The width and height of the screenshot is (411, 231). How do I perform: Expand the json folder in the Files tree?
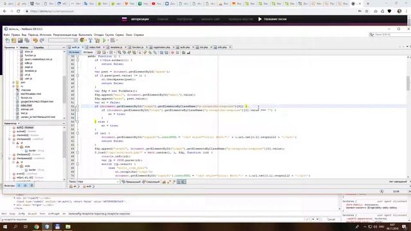pos(13,82)
